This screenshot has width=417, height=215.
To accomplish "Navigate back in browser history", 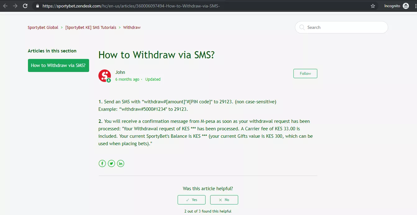I will (5, 6).
